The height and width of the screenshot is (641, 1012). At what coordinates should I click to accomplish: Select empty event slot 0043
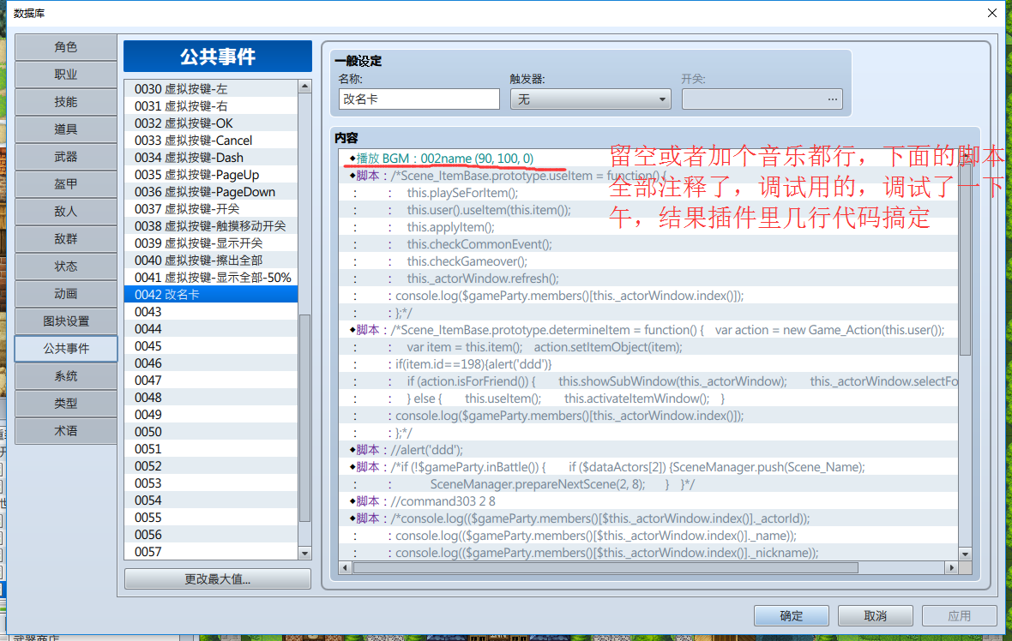(211, 311)
